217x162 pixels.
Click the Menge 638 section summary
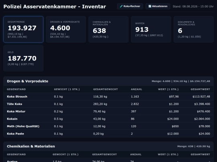coord(194,146)
